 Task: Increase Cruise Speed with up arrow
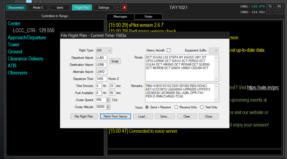[108, 99]
